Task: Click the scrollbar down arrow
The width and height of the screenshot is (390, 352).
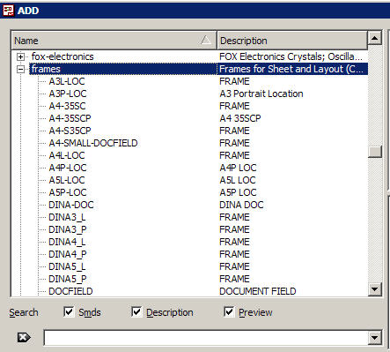Action: [x=375, y=289]
